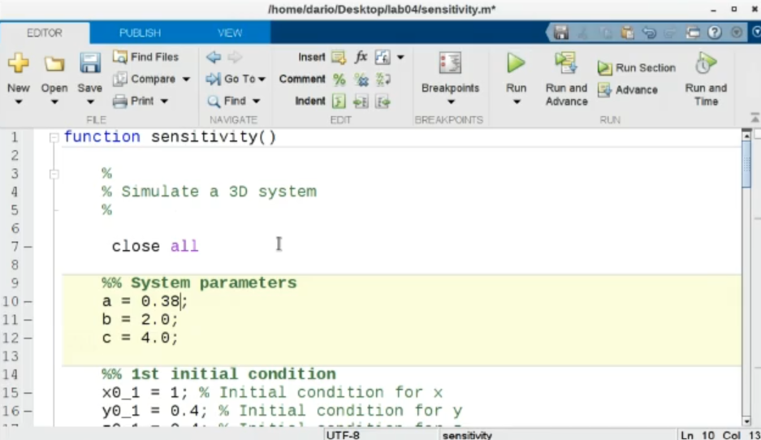Expand the Print dropdown arrow

click(164, 101)
